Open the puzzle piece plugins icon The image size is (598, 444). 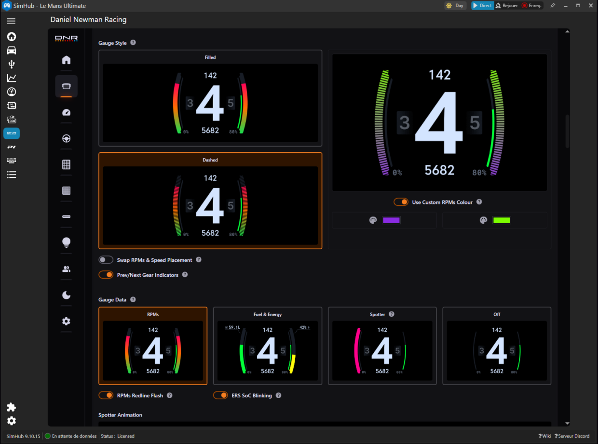12,407
